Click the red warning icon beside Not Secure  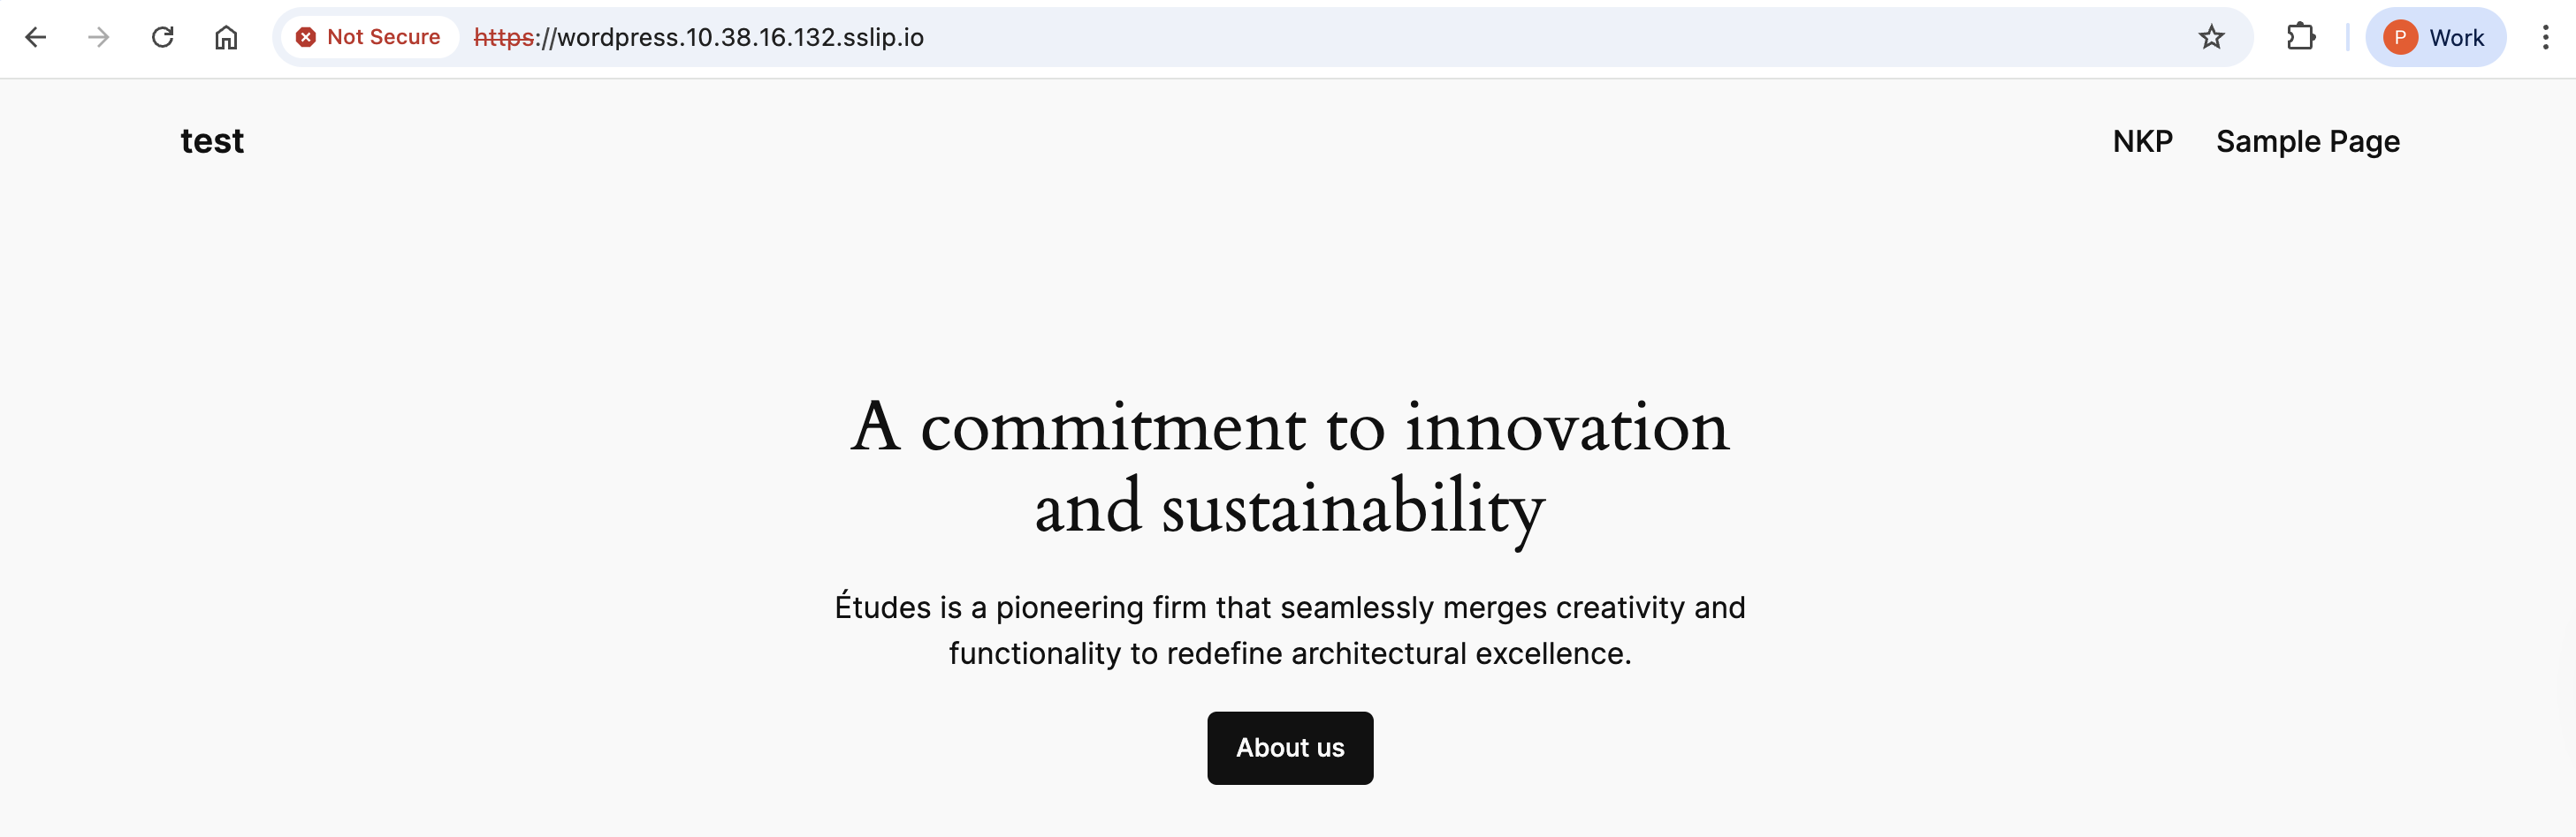point(306,38)
